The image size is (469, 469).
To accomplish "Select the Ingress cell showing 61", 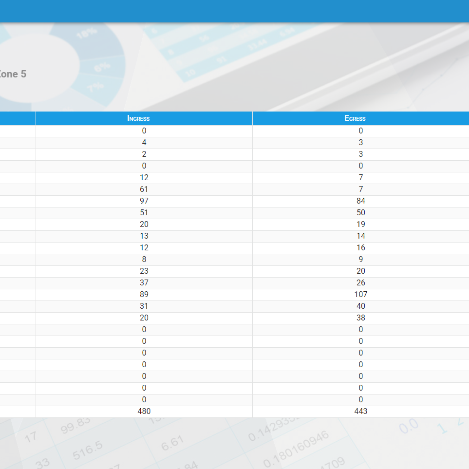I will 144,189.
